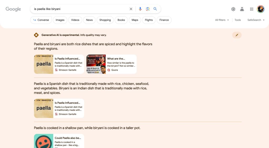Screen dimensions: 269x148
Task: Open the Google apps grid
Action: pos(251,9)
